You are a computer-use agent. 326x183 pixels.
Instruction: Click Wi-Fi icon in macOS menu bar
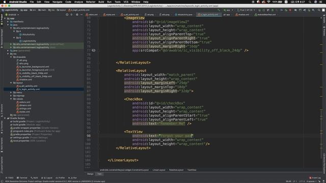pos(268,2)
